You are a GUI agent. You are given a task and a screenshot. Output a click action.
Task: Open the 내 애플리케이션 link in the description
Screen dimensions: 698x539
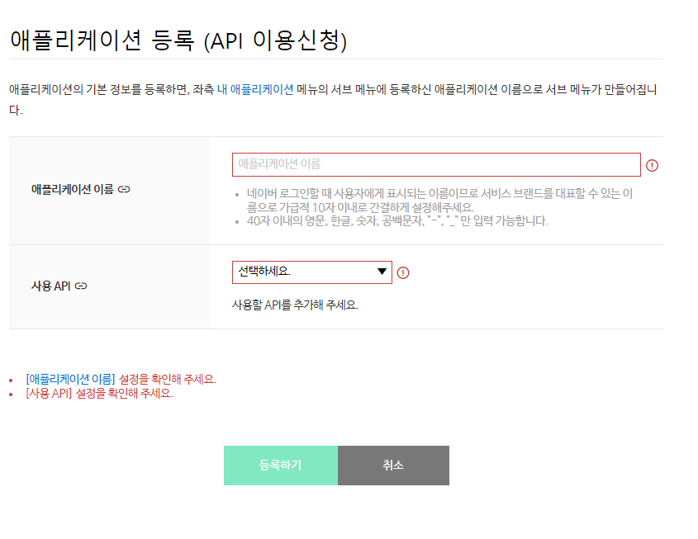click(x=255, y=89)
